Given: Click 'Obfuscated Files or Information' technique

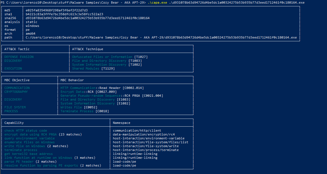Looking at the screenshot, I should point(102,57).
